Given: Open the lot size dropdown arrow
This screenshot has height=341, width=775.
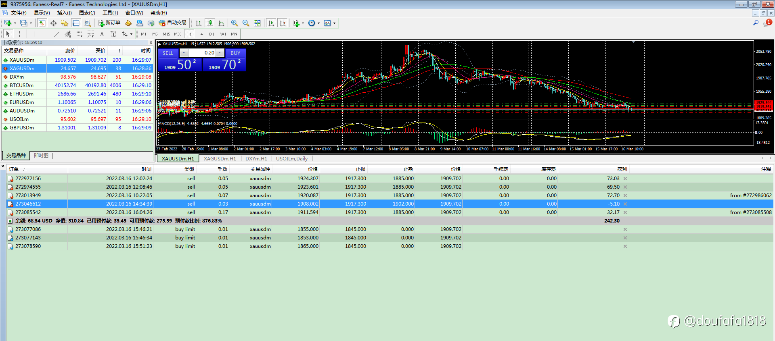Looking at the screenshot, I should pos(184,53).
